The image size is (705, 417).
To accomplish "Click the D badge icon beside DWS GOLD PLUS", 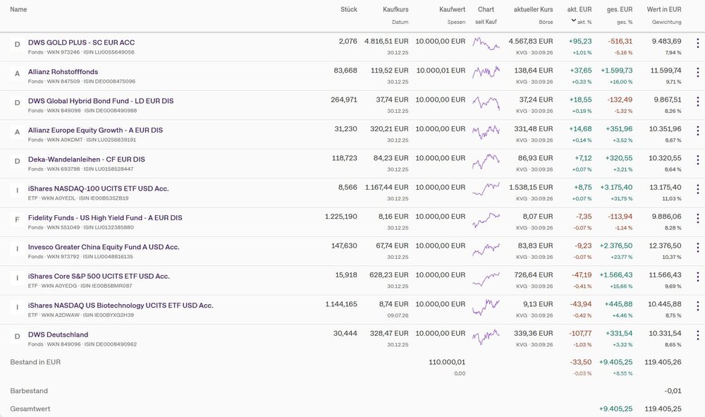I will [17, 44].
